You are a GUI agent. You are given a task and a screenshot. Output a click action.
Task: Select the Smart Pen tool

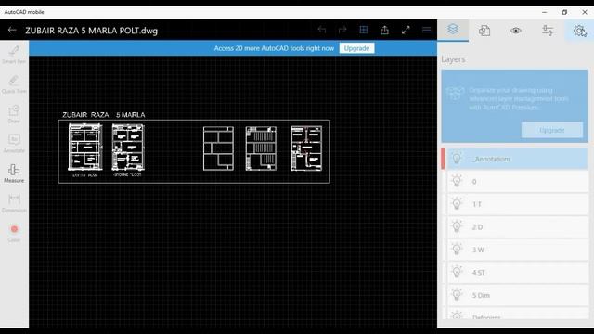pyautogui.click(x=14, y=55)
